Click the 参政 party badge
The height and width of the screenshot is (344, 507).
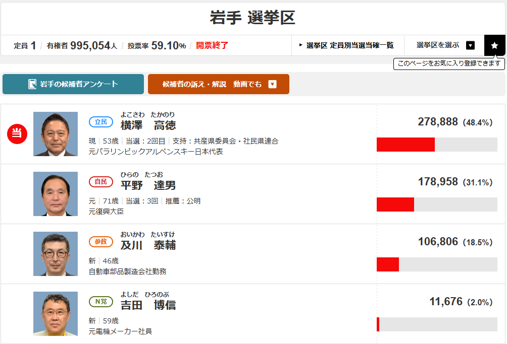click(x=101, y=242)
